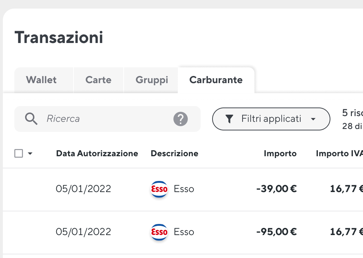Screen dimensions: 363x258
Task: Sort by the Descrizione column header
Action: [175, 153]
